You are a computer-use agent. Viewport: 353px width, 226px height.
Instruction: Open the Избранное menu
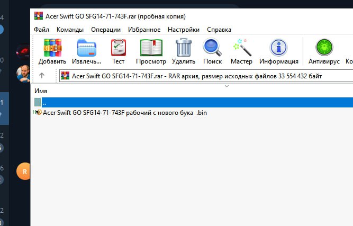point(144,30)
